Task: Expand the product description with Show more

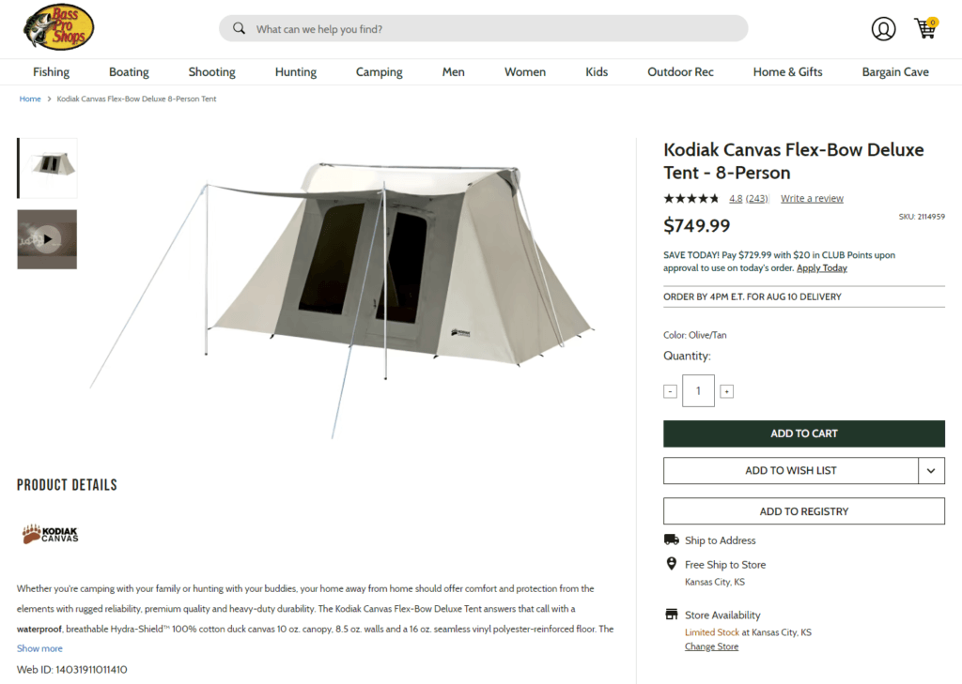Action: tap(39, 647)
